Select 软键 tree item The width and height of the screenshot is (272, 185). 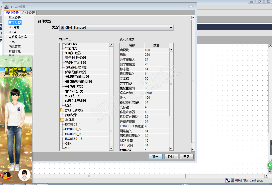point(68,105)
